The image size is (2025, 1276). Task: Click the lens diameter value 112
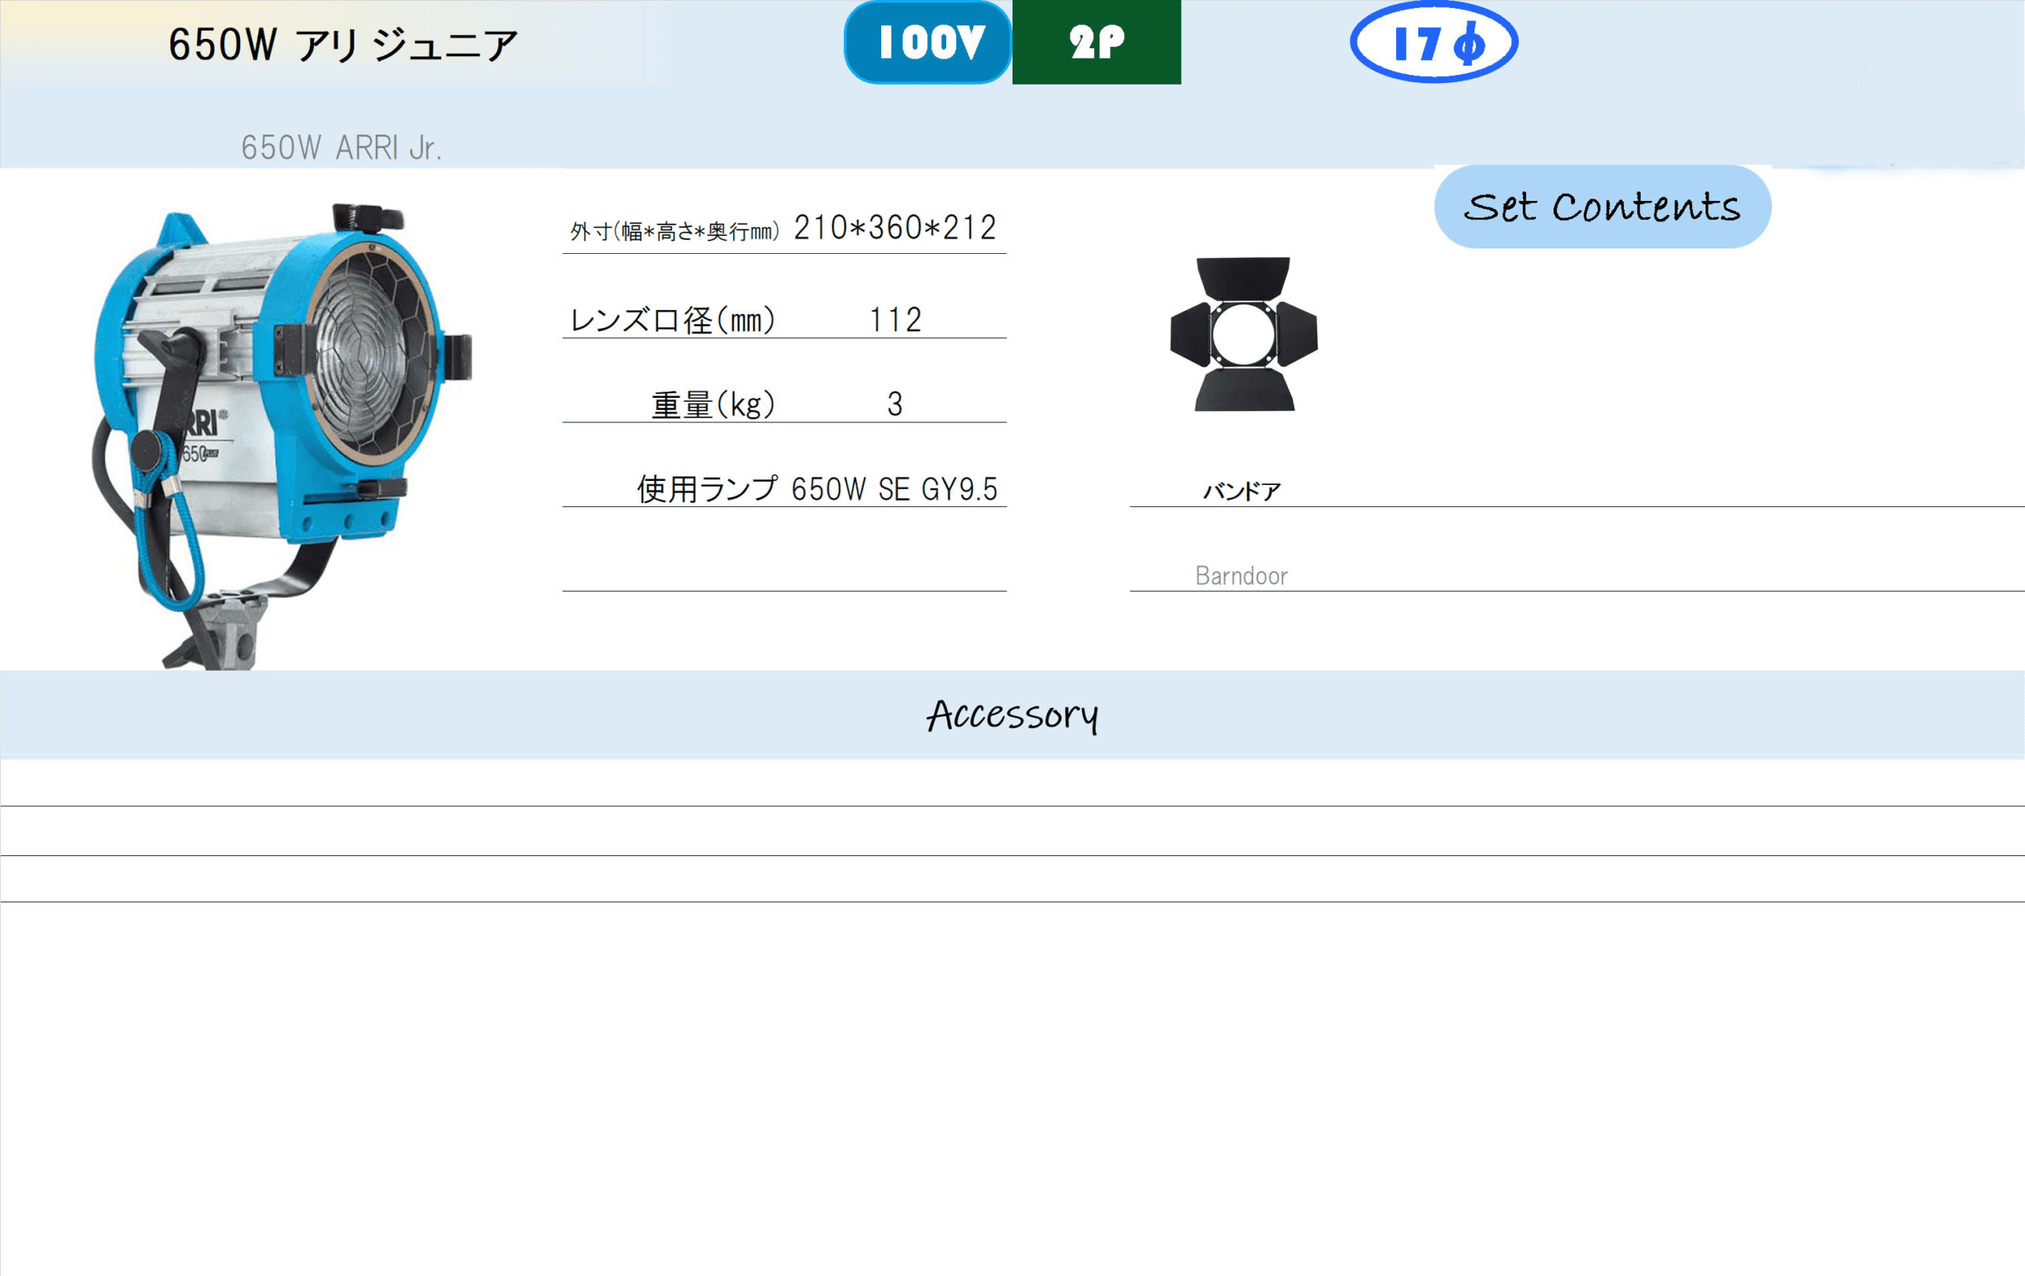click(x=895, y=320)
